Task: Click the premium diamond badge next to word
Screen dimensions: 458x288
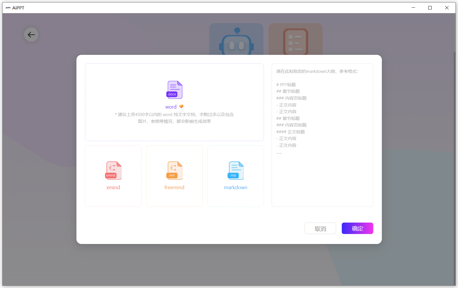Action: tap(181, 107)
